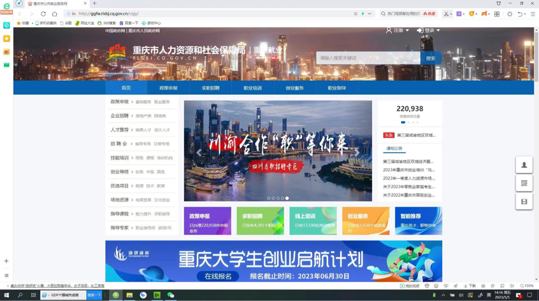Open the 创业服务 navigation tab
Screen dimensions: 539x301
click(294, 88)
